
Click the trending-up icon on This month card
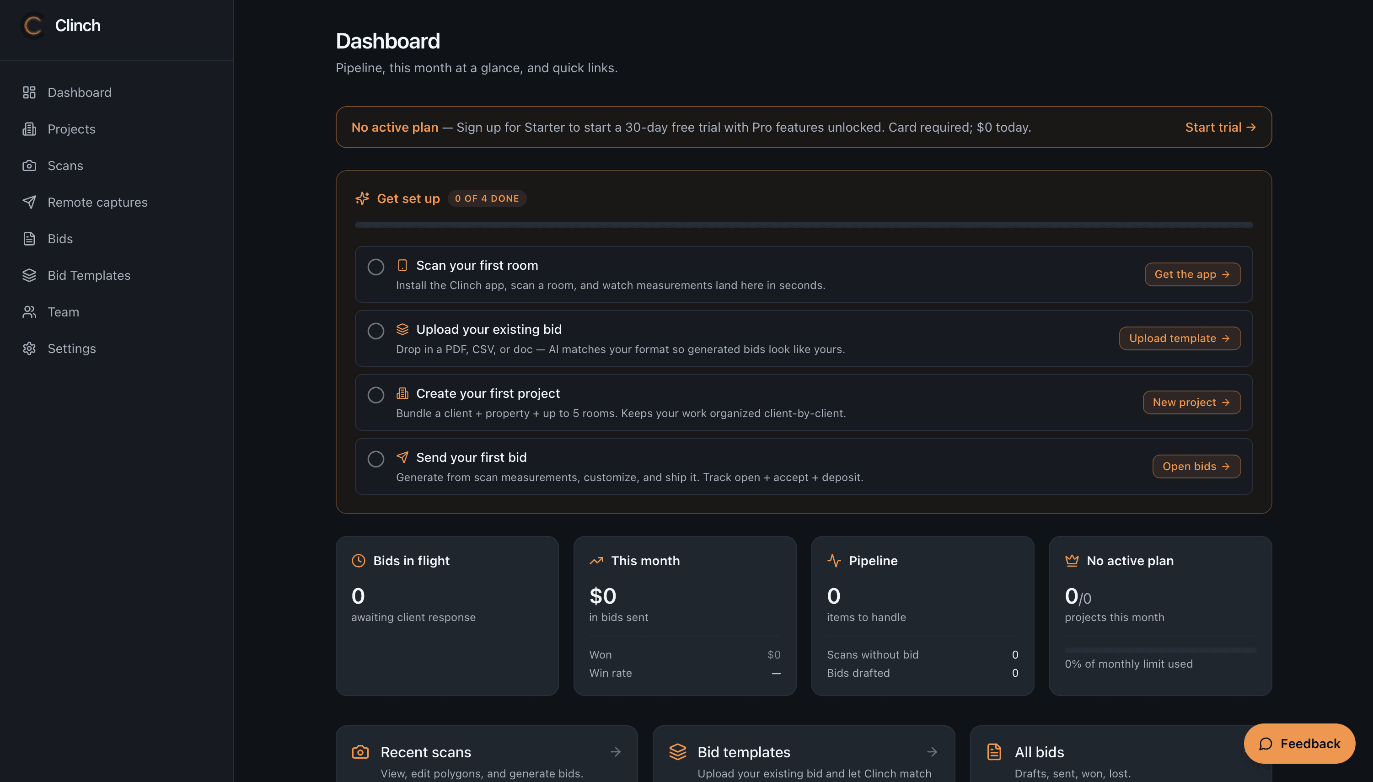coord(596,560)
